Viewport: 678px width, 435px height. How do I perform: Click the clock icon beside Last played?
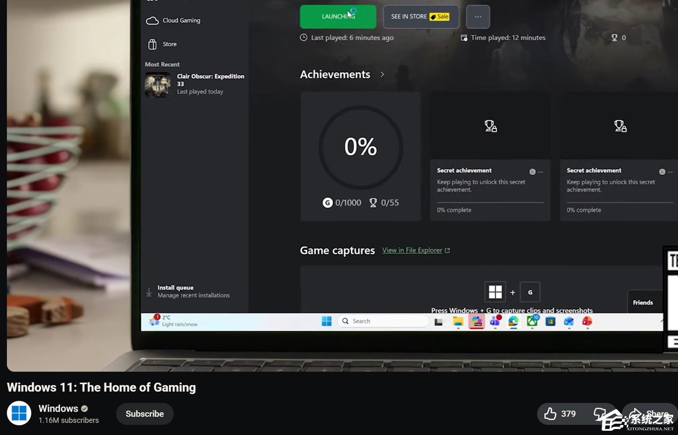click(x=304, y=38)
